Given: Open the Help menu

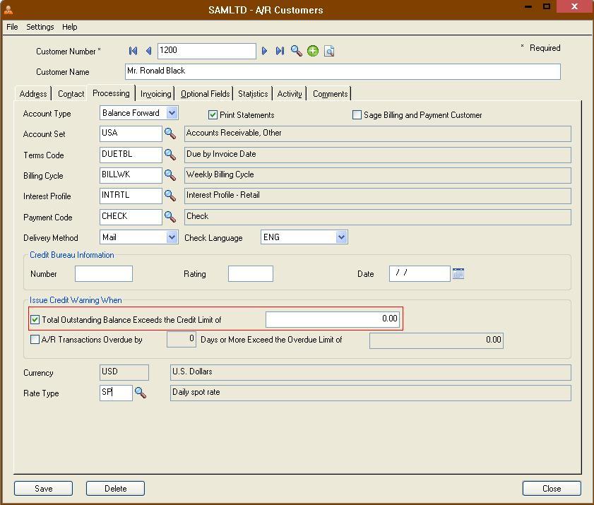Looking at the screenshot, I should point(70,27).
